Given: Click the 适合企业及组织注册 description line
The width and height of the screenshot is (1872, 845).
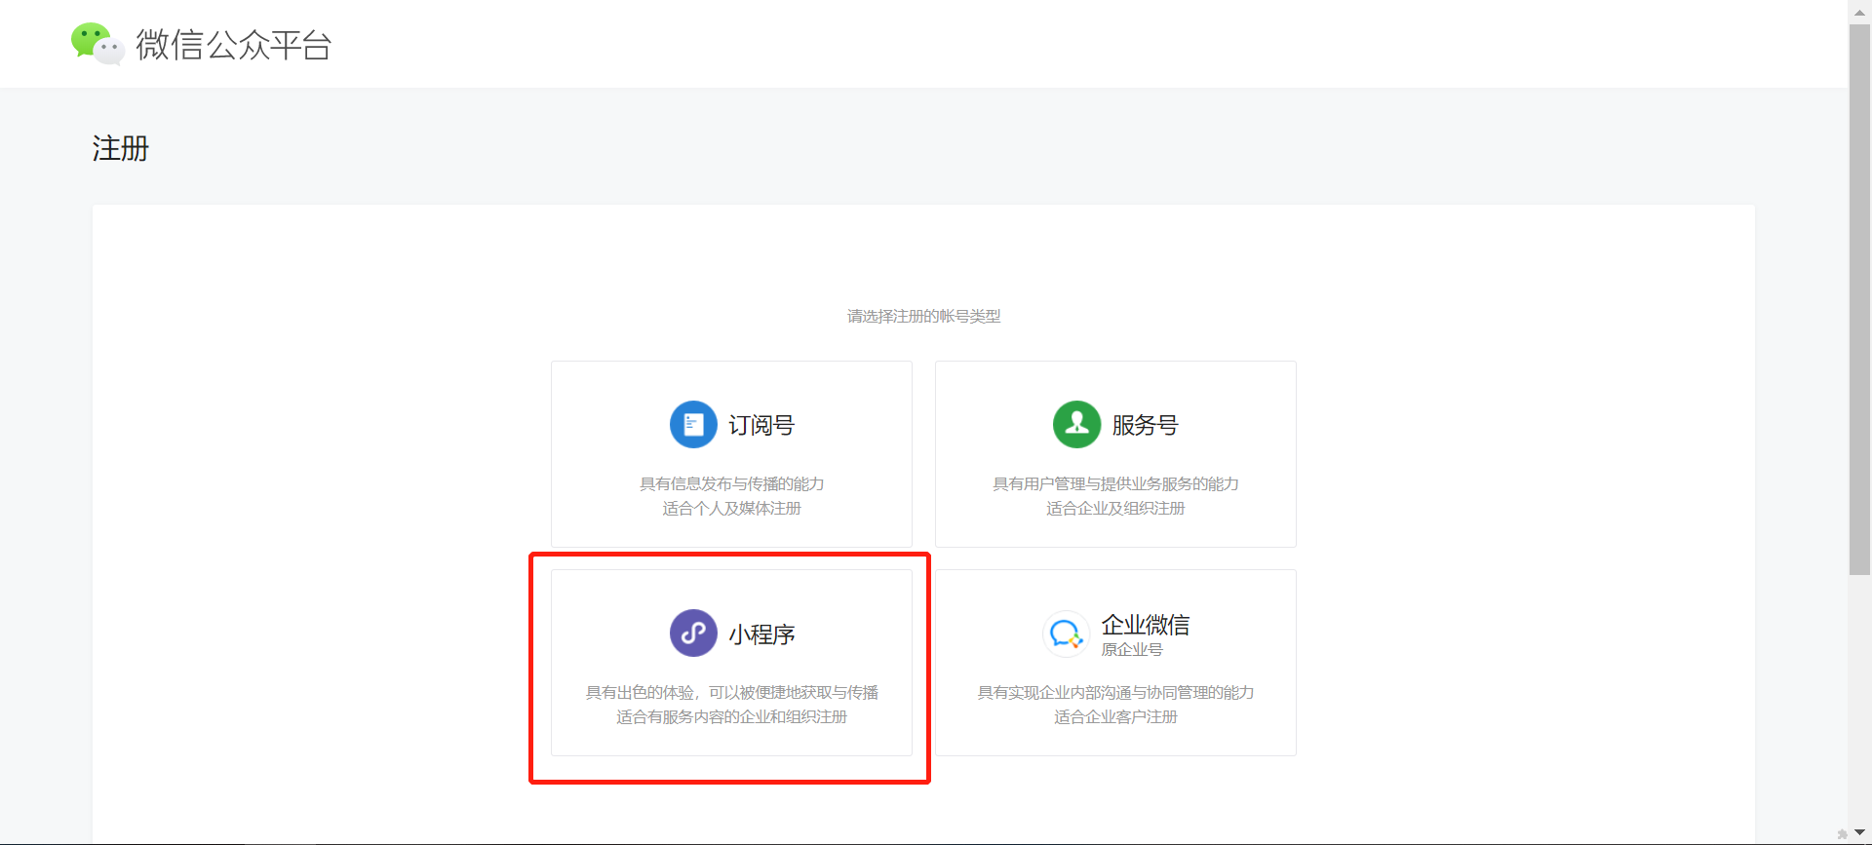Looking at the screenshot, I should click(1115, 509).
